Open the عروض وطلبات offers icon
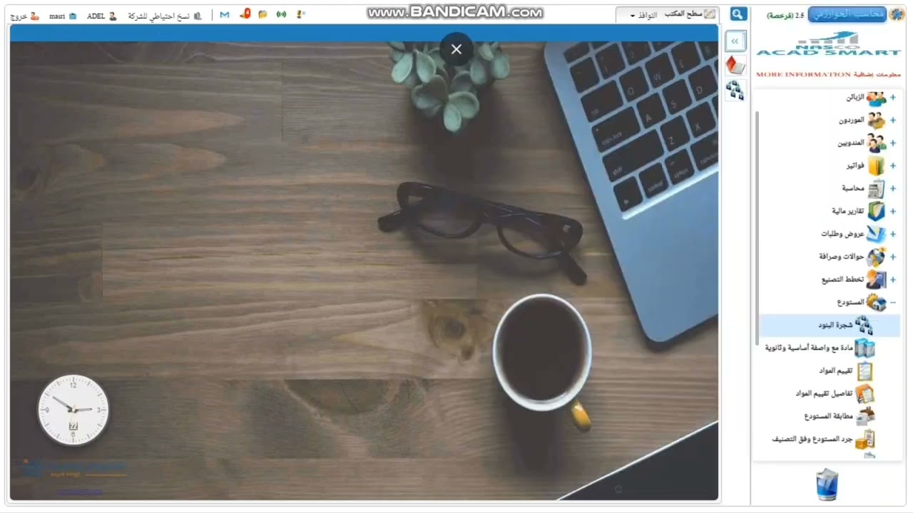The image size is (913, 513). pos(876,234)
